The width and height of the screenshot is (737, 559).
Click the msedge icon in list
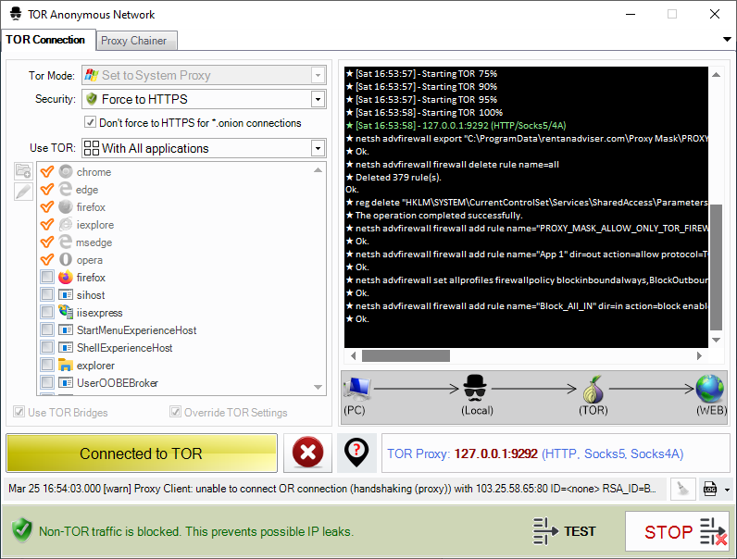click(x=66, y=242)
